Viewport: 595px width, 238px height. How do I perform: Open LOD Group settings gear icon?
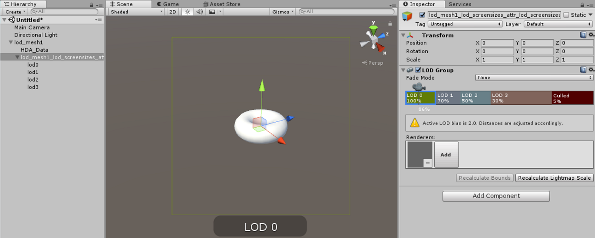point(591,70)
